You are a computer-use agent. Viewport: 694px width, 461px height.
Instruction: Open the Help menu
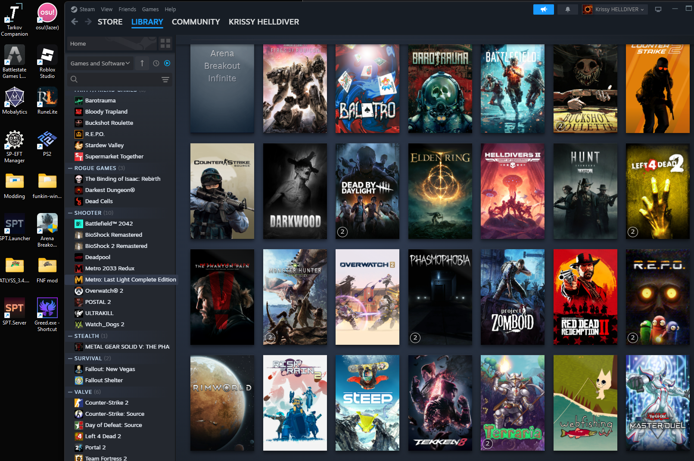point(170,9)
